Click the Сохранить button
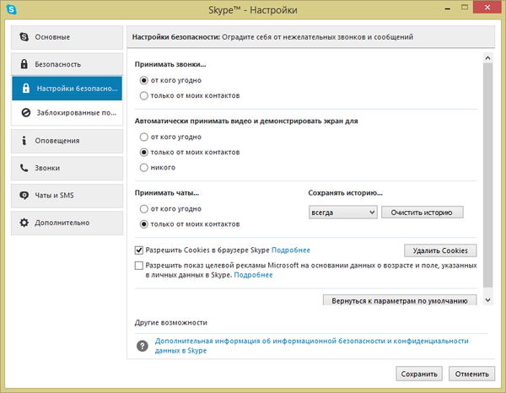The image size is (506, 393). click(x=419, y=374)
